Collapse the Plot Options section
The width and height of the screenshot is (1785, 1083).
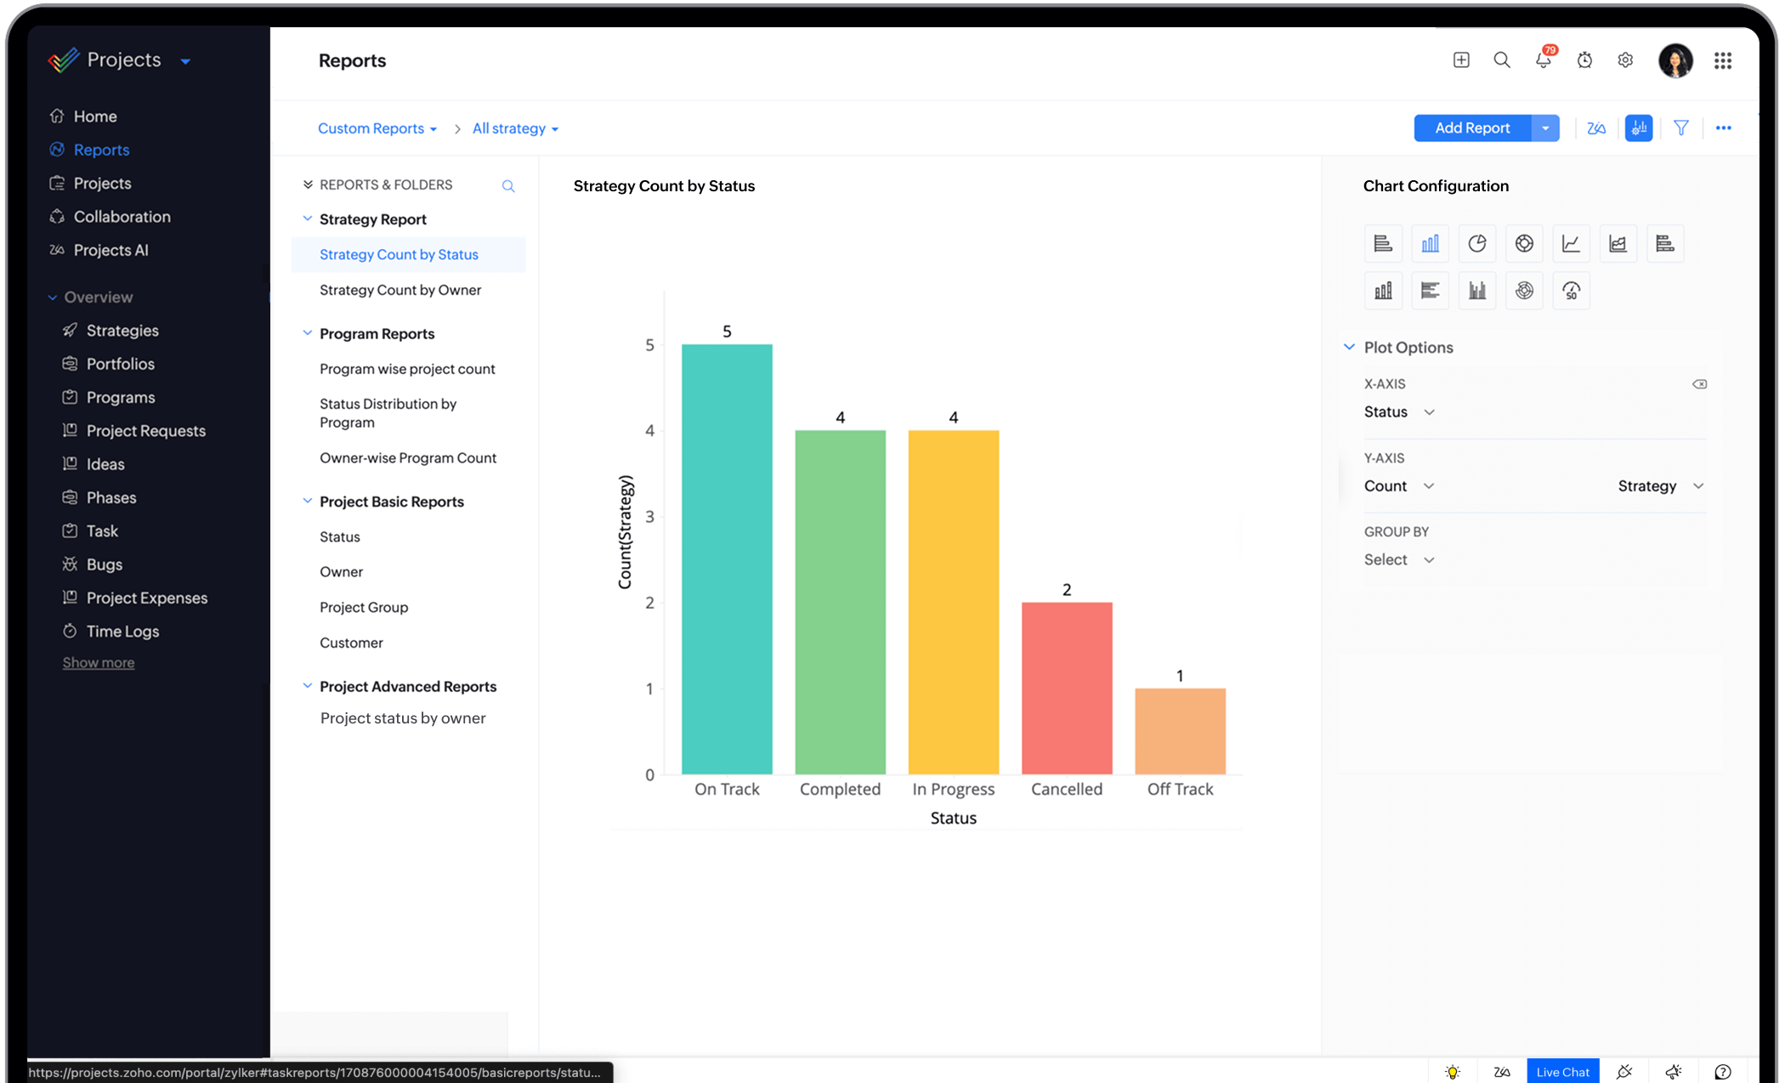coord(1349,347)
